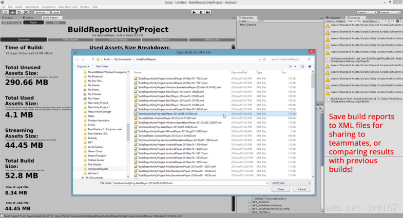This screenshot has height=218, width=403.
Task: Click the File name input field
Action: [190, 183]
